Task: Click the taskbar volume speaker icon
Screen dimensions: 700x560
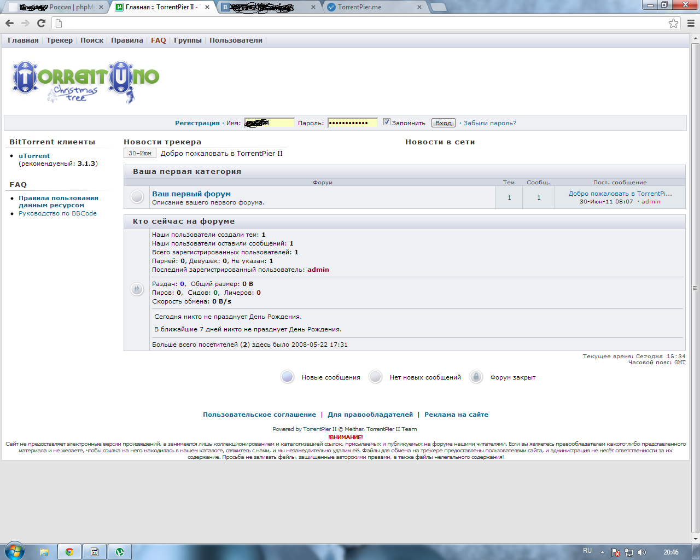Action: (x=641, y=552)
